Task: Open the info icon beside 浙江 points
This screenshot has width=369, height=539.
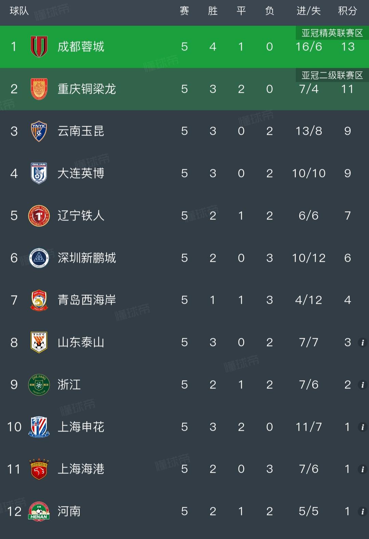Action: pyautogui.click(x=362, y=385)
